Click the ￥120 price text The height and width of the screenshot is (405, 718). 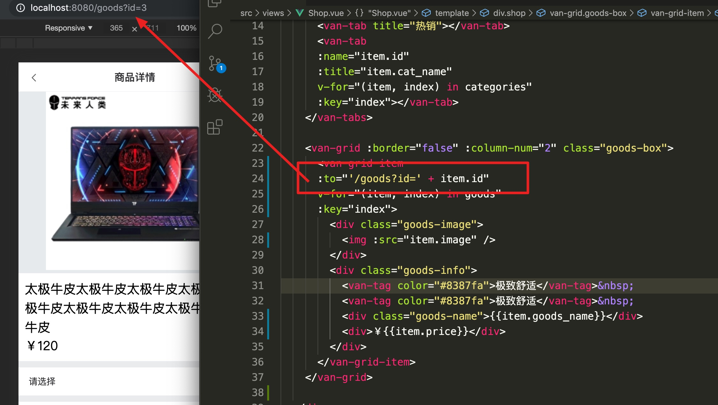click(x=42, y=346)
